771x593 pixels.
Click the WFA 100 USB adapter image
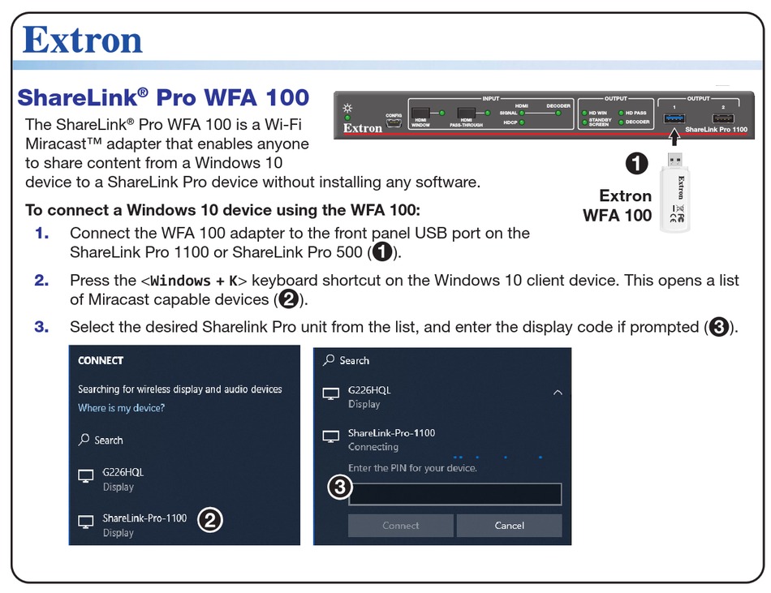coord(674,192)
